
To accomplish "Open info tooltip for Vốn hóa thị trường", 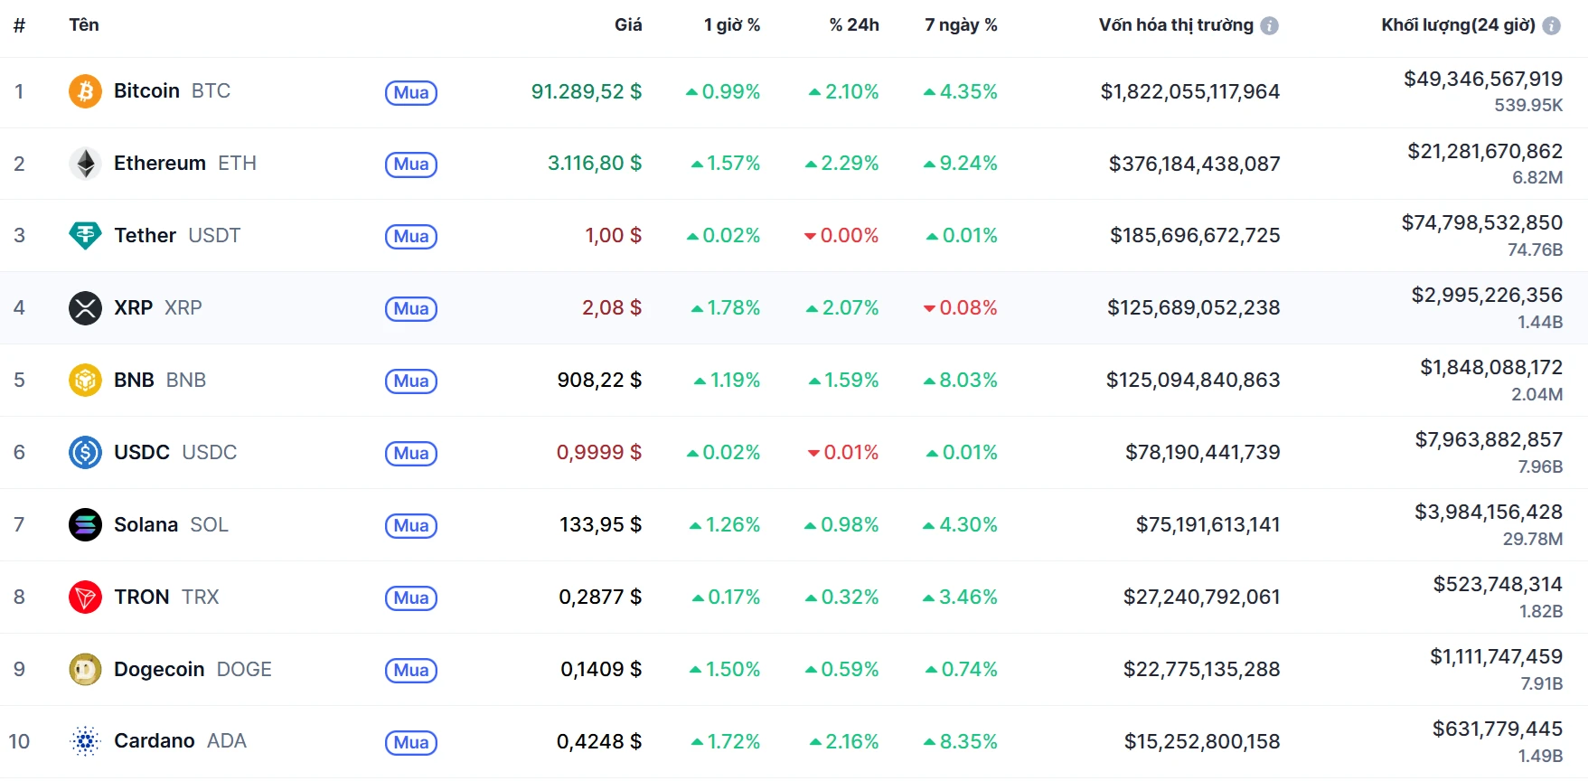I will (x=1269, y=26).
